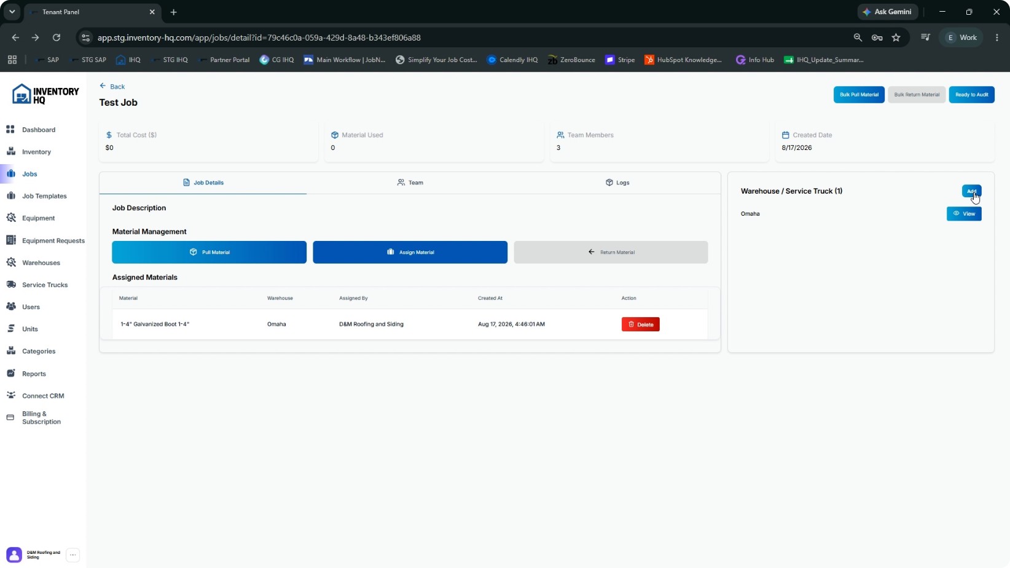Image resolution: width=1010 pixels, height=568 pixels.
Task: Open the new tab button
Action: click(x=173, y=12)
